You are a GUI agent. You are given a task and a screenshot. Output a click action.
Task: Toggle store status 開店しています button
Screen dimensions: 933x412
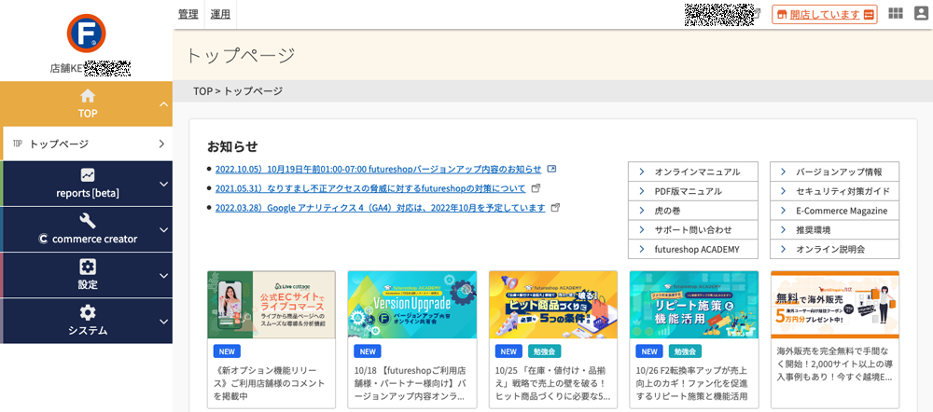click(x=825, y=14)
